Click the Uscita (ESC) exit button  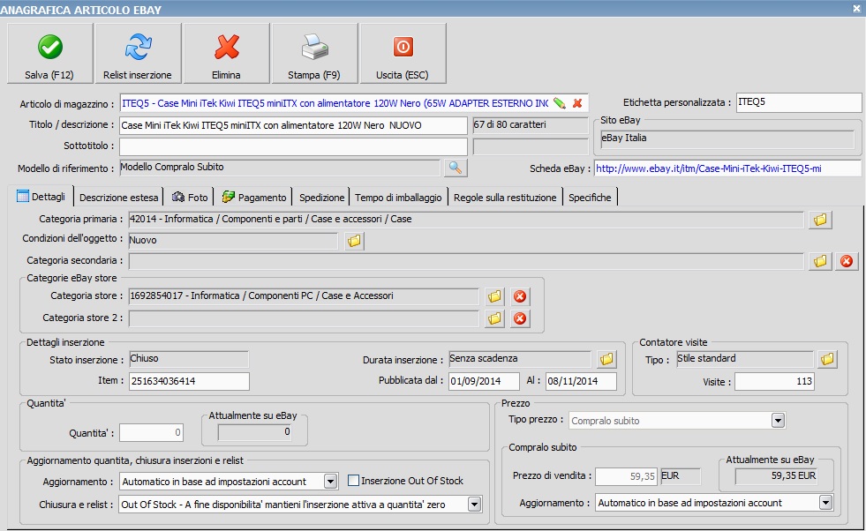(403, 54)
